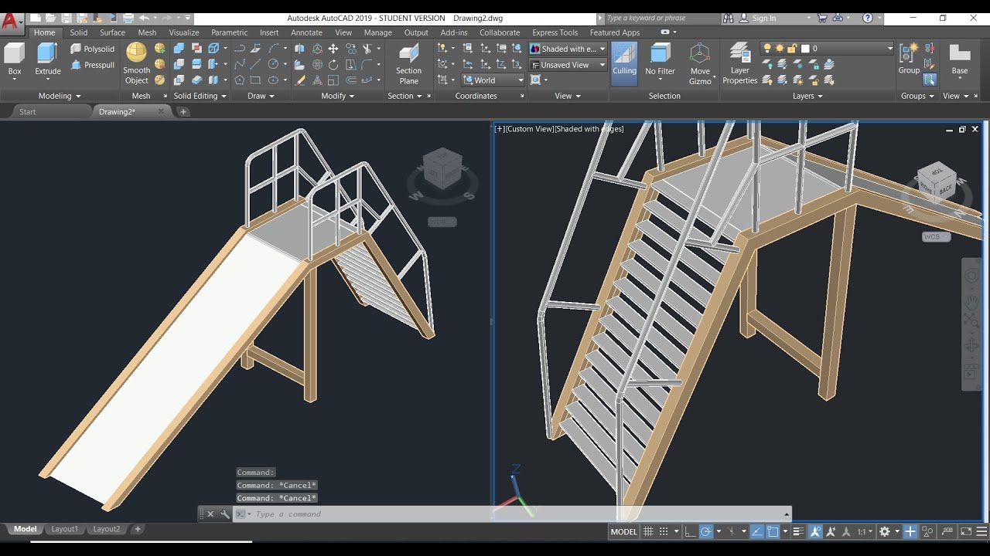Select the Polygon draw tool
The width and height of the screenshot is (990, 556).
coord(239,80)
